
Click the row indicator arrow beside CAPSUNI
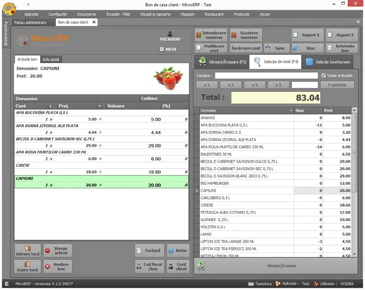197,190
